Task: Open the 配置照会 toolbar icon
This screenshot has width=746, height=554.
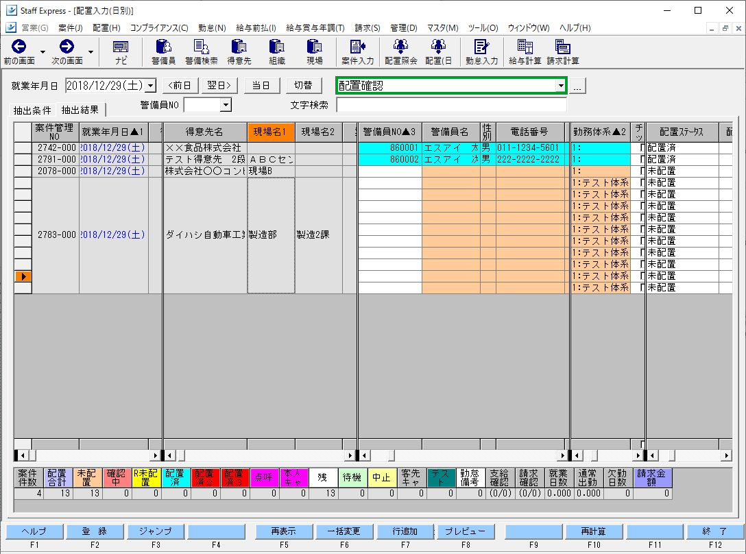Action: [x=400, y=52]
